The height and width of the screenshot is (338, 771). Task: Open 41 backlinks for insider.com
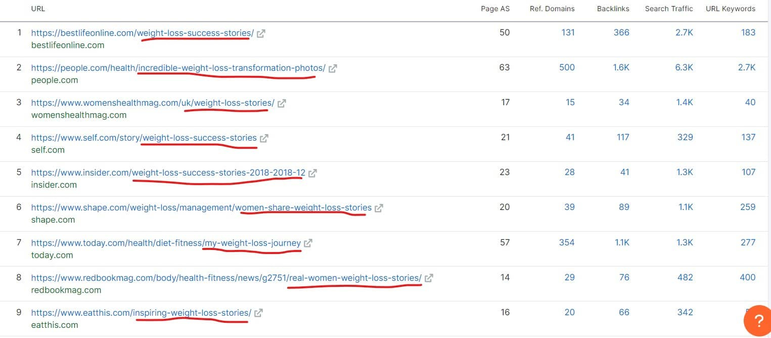pos(625,172)
